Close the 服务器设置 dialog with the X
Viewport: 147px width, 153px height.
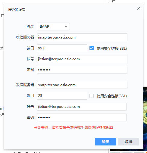click(139, 8)
